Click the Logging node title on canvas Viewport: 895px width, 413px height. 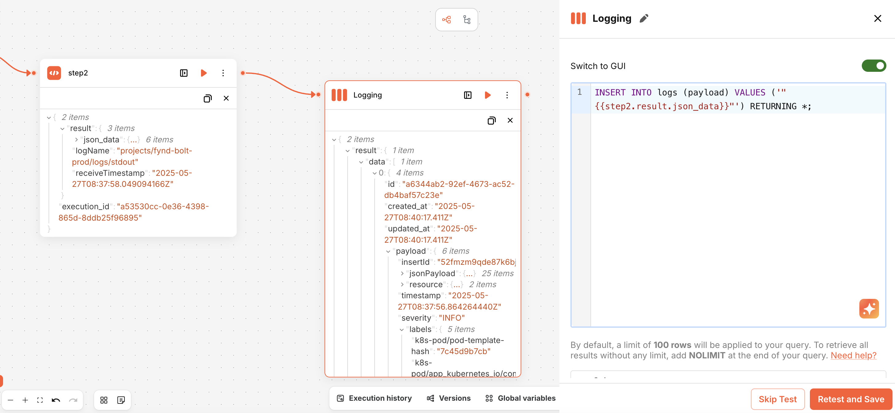click(368, 95)
